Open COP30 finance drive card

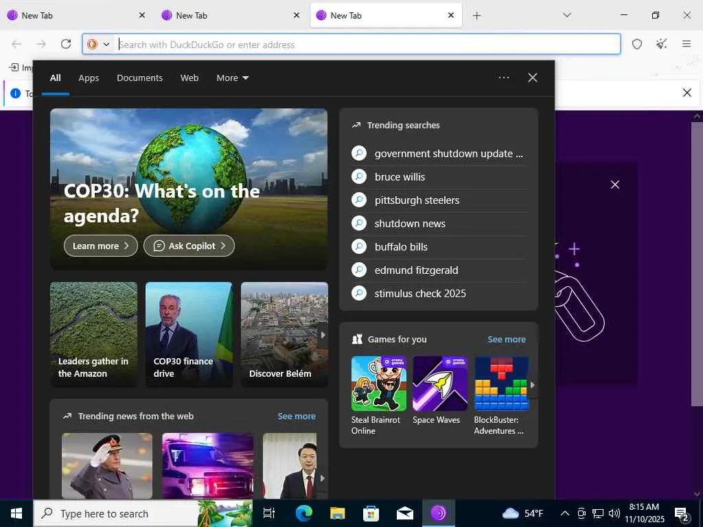(x=189, y=334)
